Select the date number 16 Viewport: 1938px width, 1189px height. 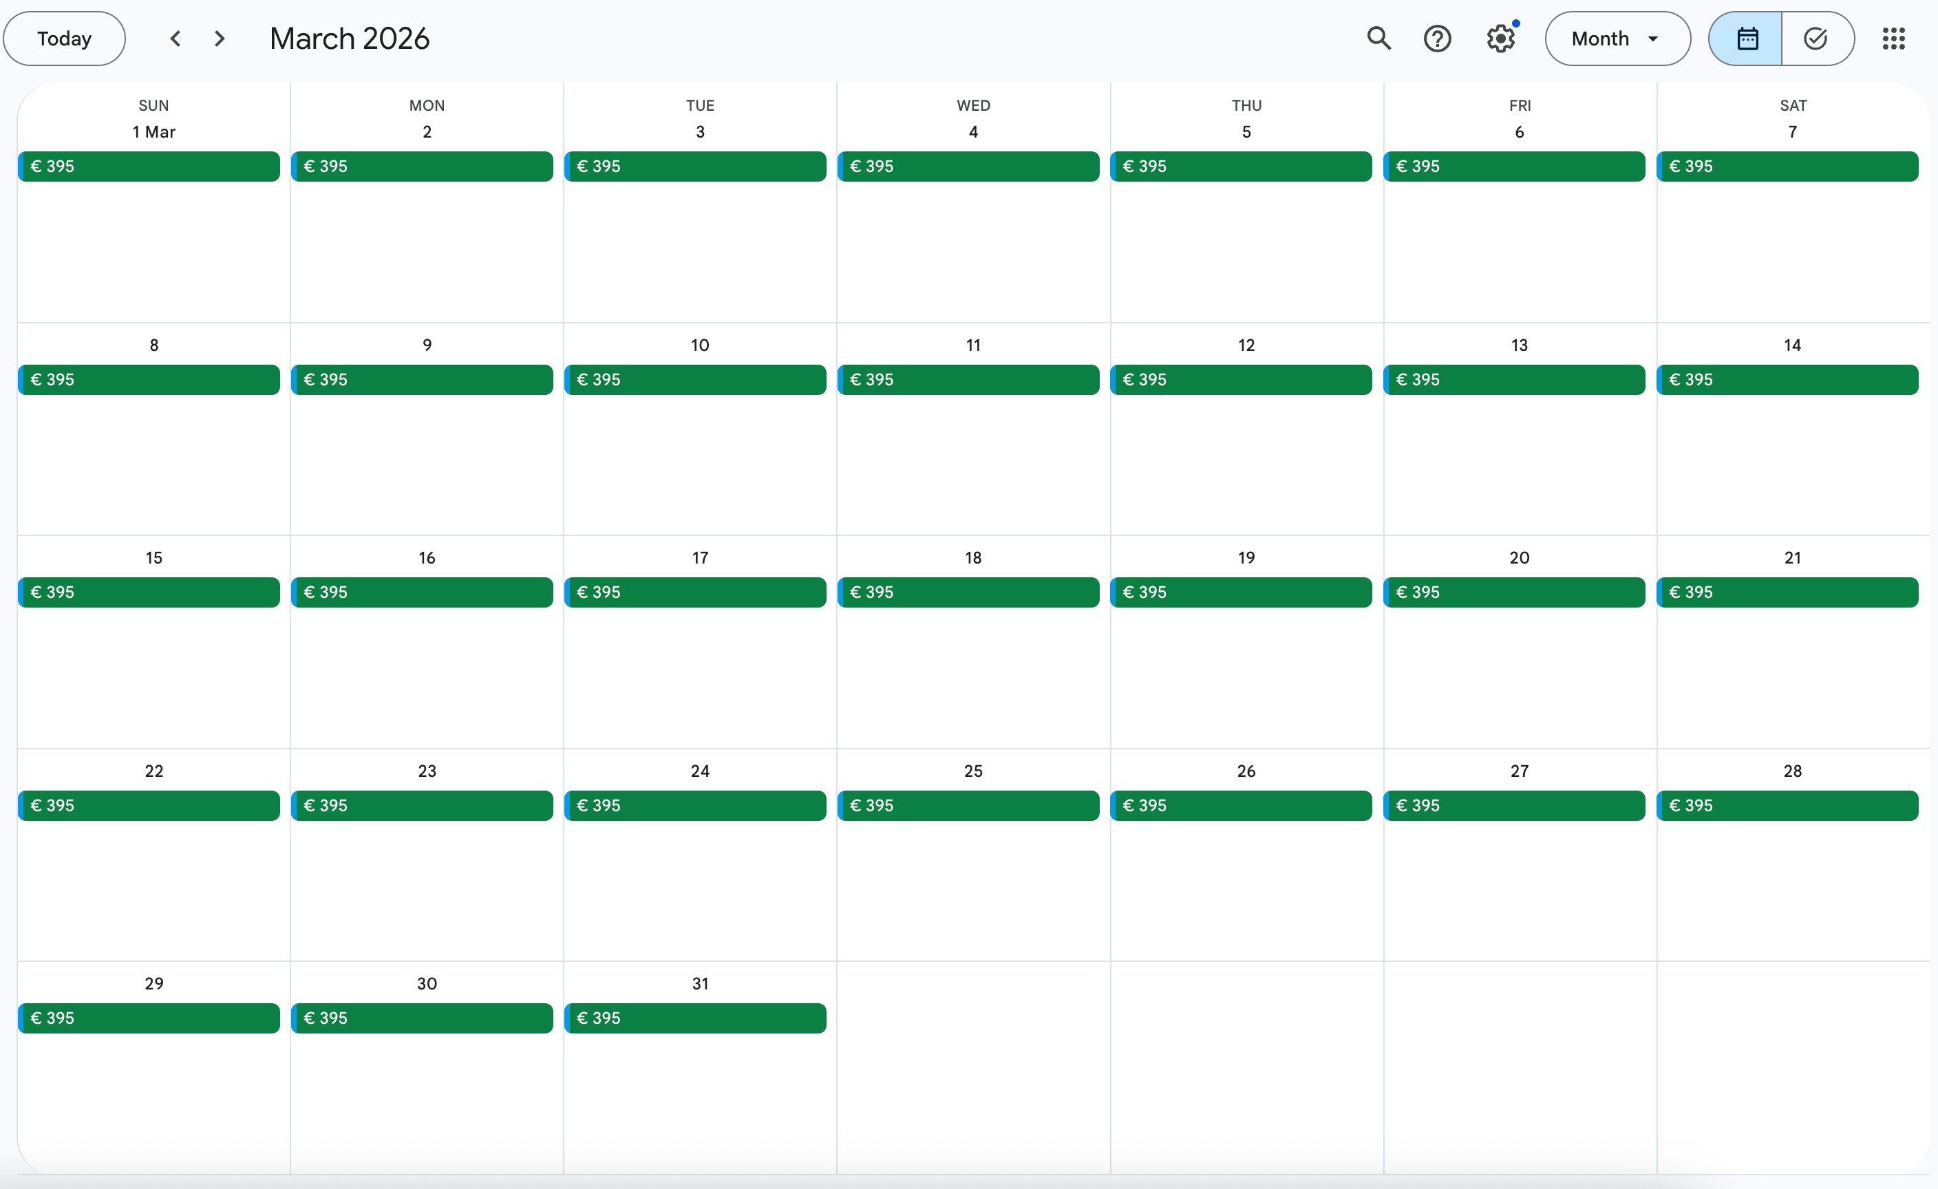[x=427, y=557]
